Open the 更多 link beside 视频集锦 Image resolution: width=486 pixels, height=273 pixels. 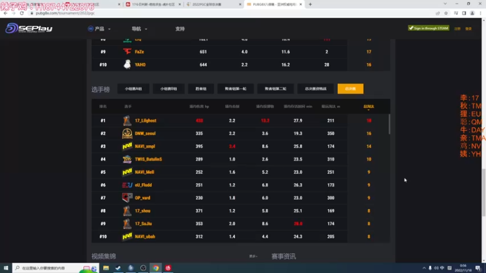[253, 256]
